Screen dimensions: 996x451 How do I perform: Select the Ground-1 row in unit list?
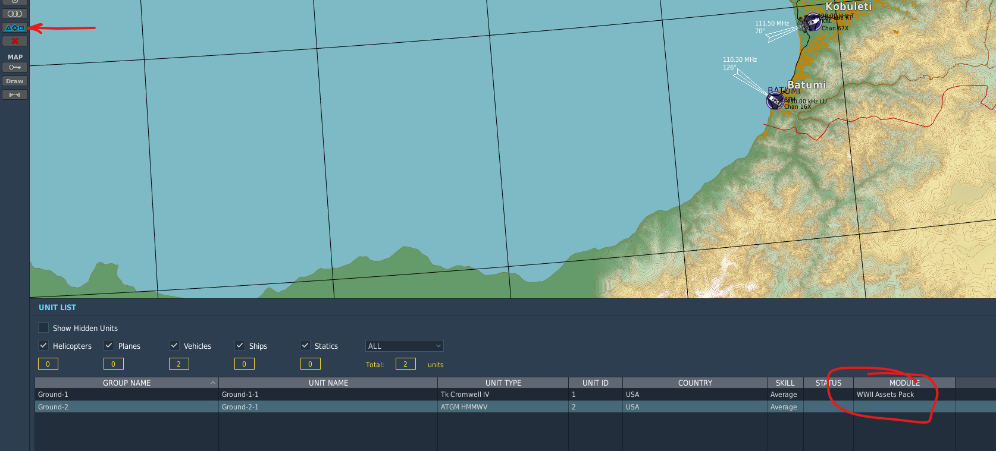coord(515,395)
